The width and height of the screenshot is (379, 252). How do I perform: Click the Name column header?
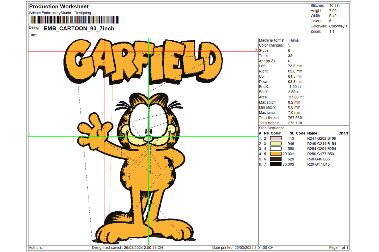tap(312, 133)
